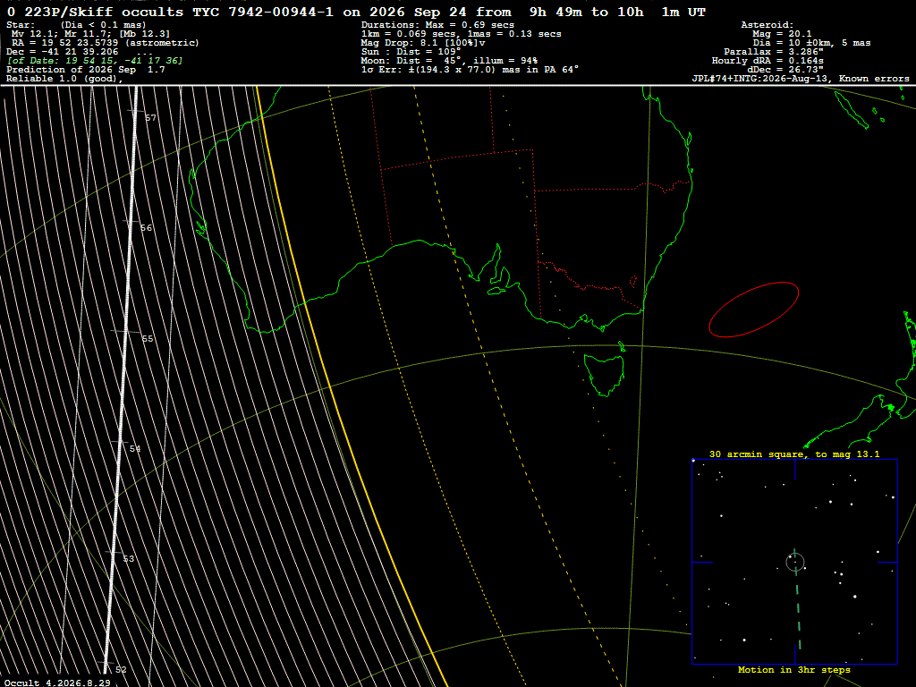Click the 53 minute time marker

(129, 559)
